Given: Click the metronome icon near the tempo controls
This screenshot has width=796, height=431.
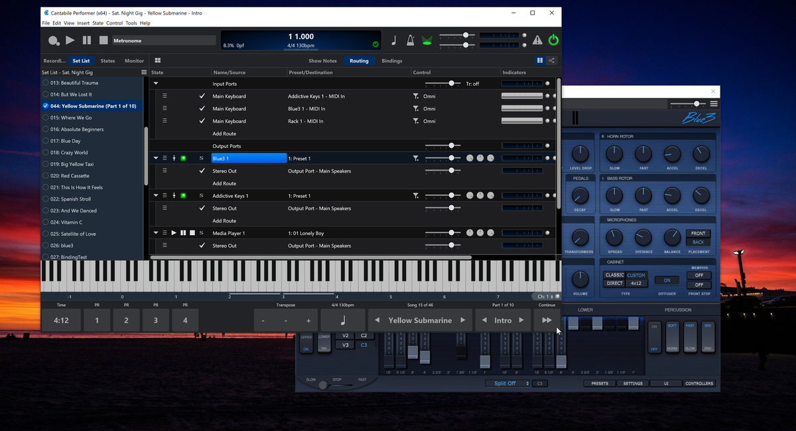Looking at the screenshot, I should coord(410,40).
